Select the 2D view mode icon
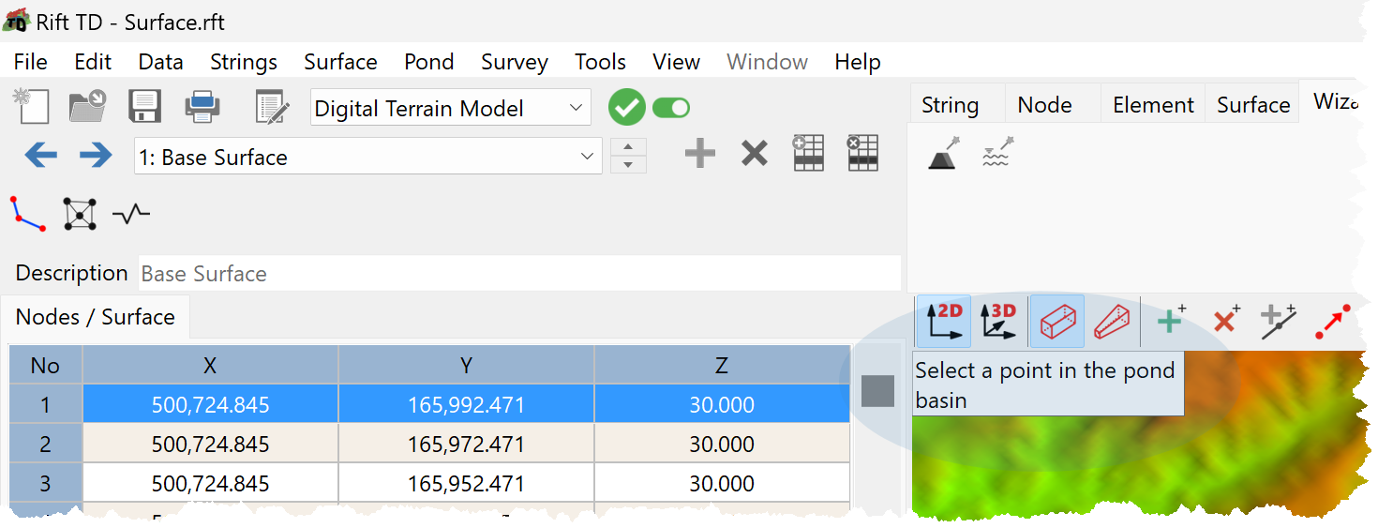 coord(944,321)
